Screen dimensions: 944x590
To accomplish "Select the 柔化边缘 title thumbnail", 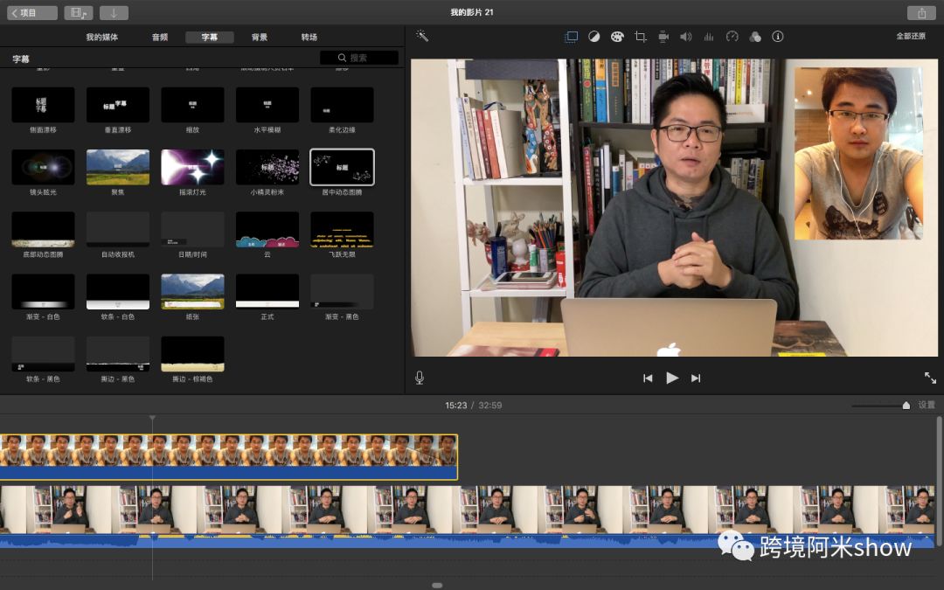I will pos(342,105).
